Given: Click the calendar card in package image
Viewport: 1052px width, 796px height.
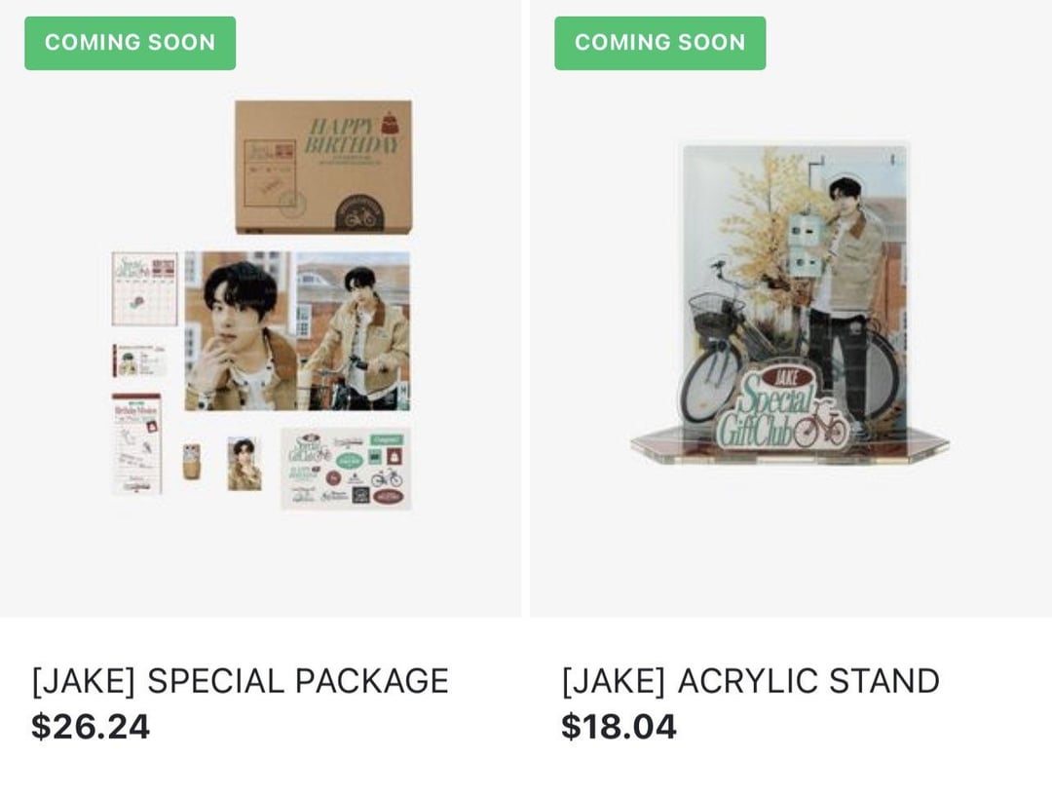Looking at the screenshot, I should 145,288.
